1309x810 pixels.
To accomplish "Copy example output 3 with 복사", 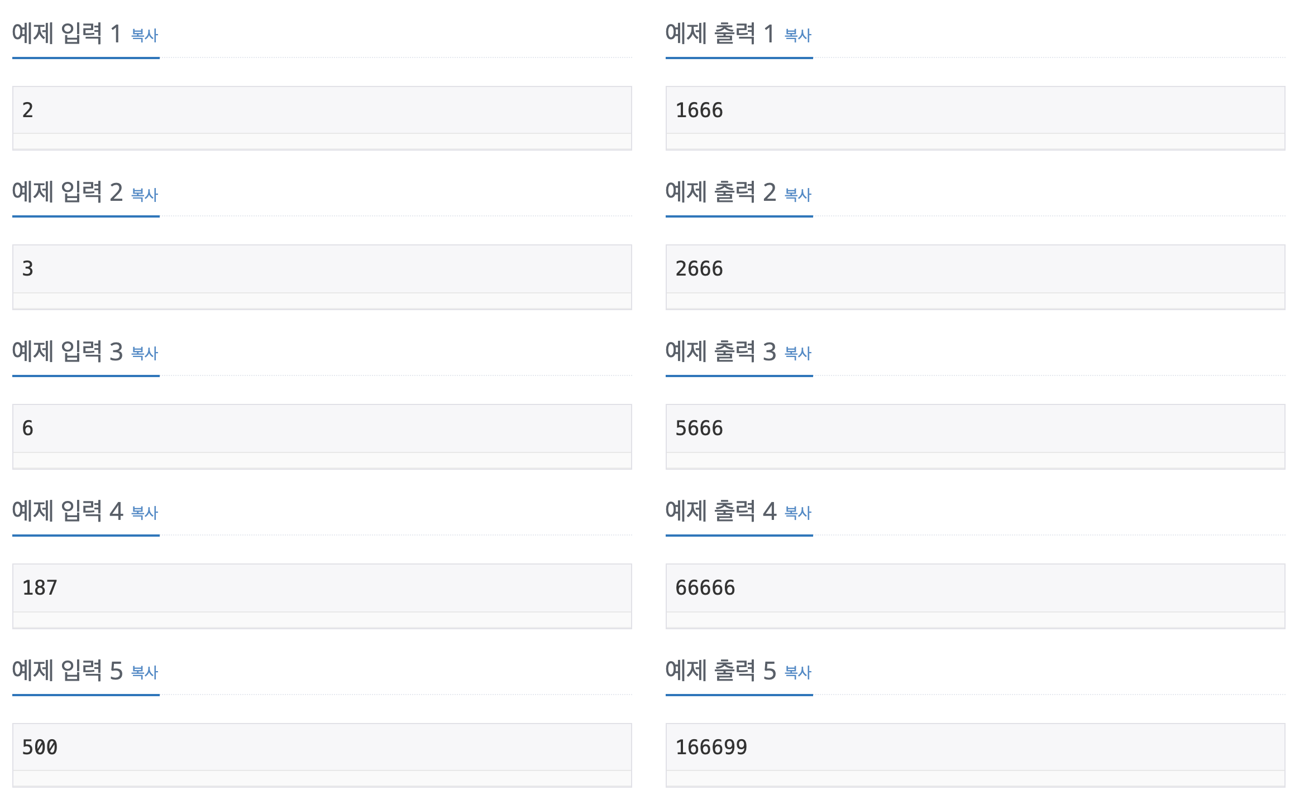I will [797, 354].
